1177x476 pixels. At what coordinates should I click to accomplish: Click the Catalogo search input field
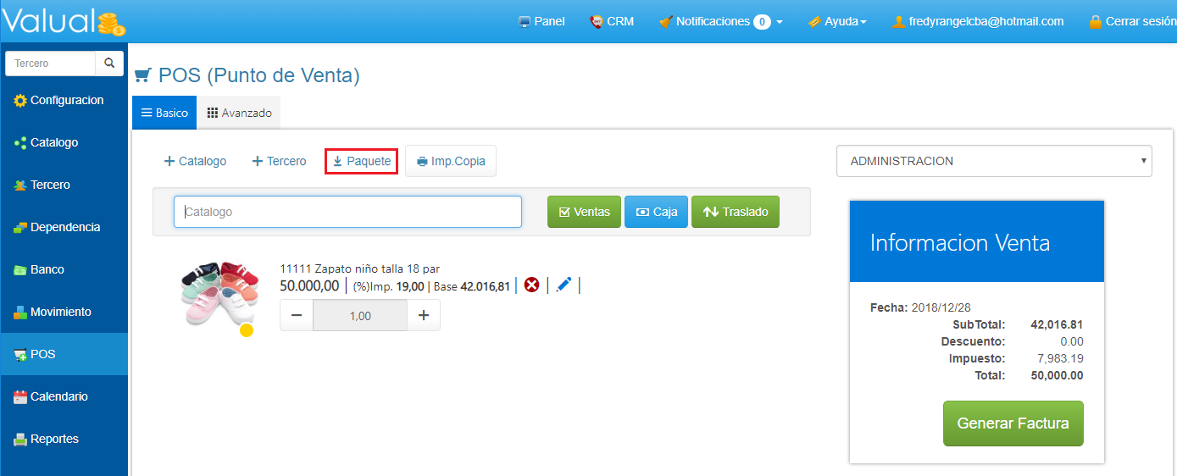(x=347, y=212)
